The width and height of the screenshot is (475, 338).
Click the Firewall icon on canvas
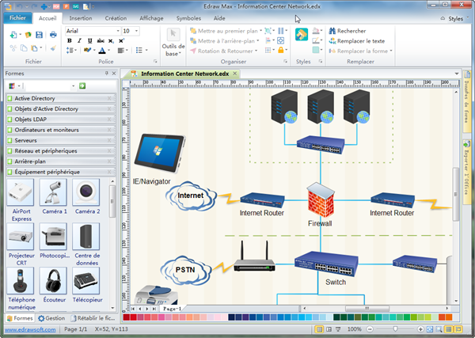(x=320, y=202)
